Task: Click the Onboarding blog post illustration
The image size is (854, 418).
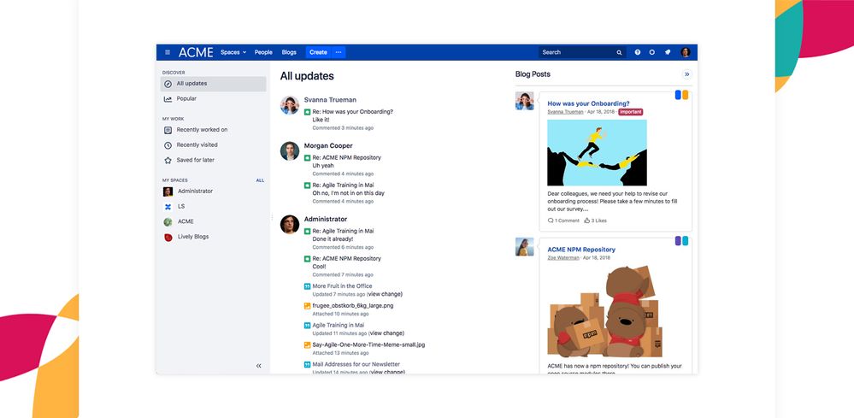Action: click(x=597, y=153)
